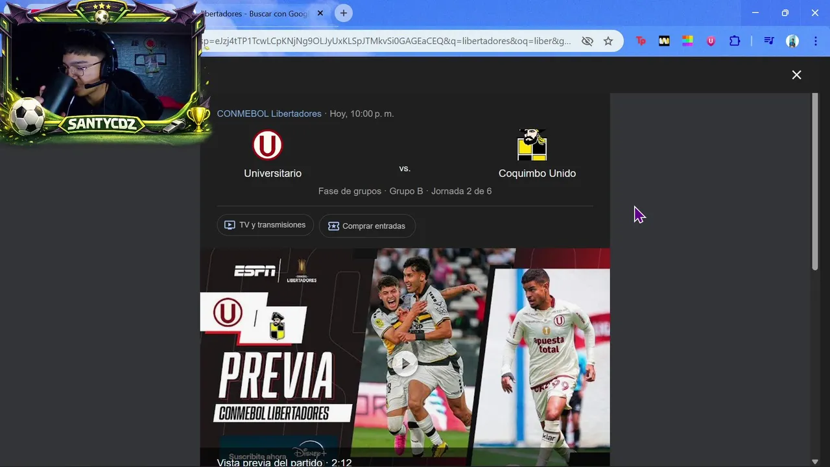This screenshot has height=467, width=830.
Task: Select the Coquimbo Unido team name
Action: click(537, 173)
